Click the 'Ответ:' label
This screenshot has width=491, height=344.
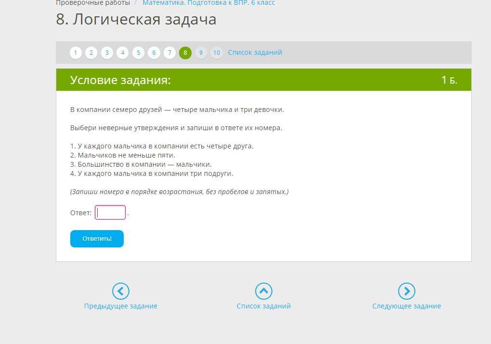[81, 213]
